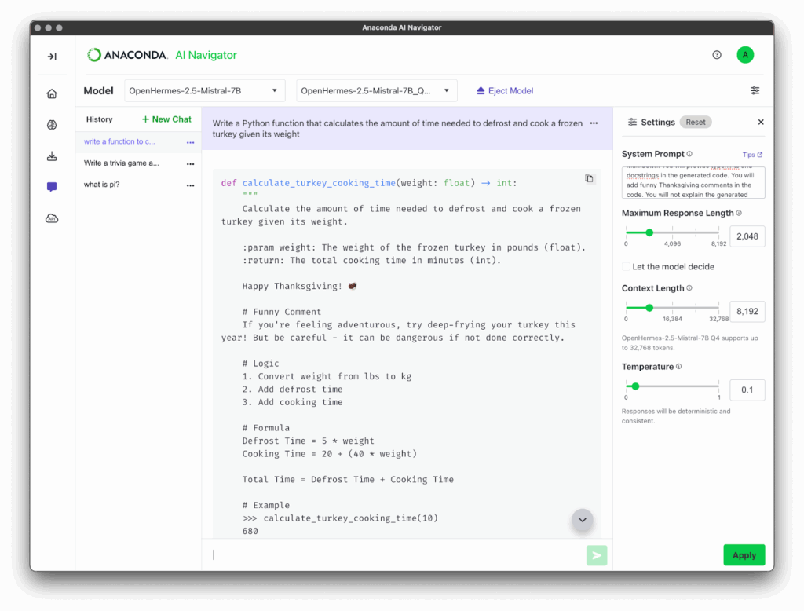
Task: Click the 'AI Navigator' title text
Action: [206, 55]
